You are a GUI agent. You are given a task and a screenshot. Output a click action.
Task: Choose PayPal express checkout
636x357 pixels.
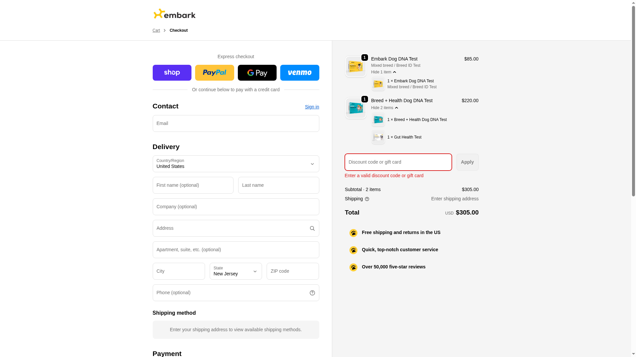click(x=214, y=73)
